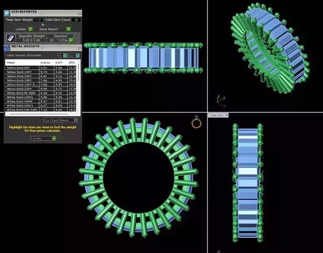323x253 pixels.
Task: Select the White Gold:14KX1 row
Action: click(x=40, y=106)
